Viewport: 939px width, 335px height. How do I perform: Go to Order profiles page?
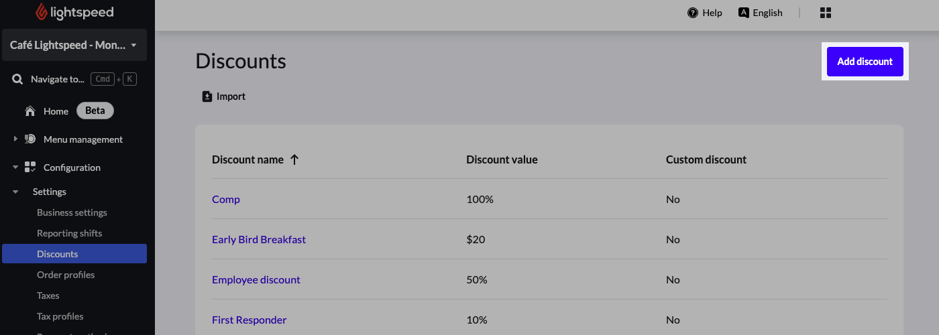(x=66, y=275)
